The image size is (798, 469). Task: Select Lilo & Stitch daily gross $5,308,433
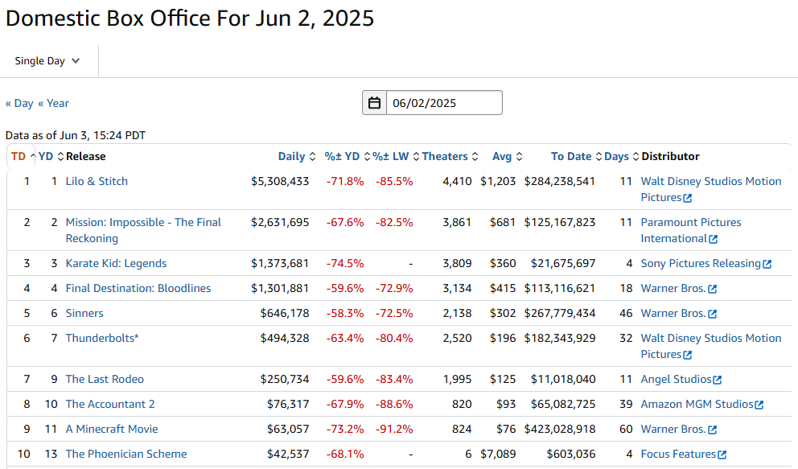[280, 181]
